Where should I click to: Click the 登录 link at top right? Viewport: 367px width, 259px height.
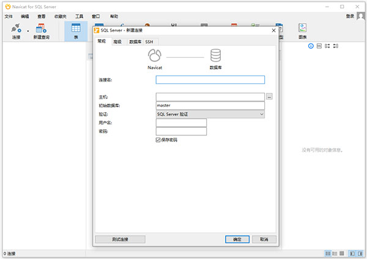[350, 16]
